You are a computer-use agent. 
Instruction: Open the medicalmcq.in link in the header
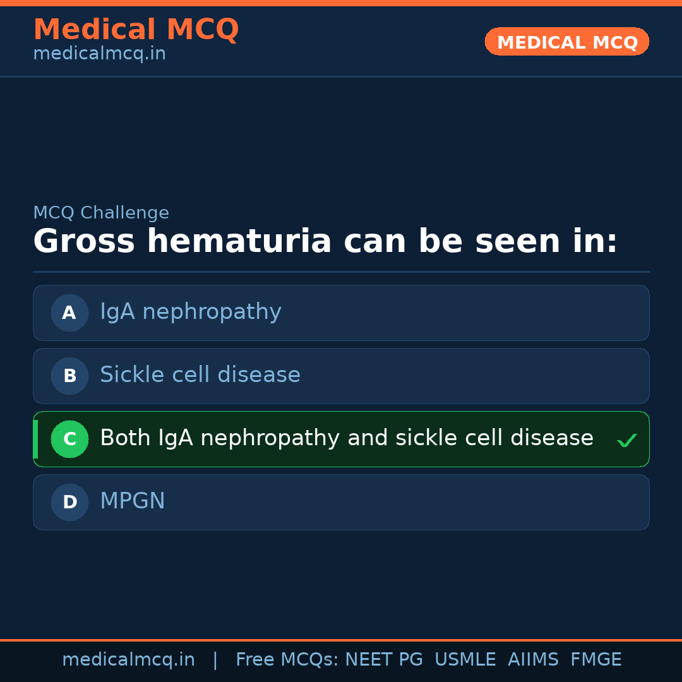click(99, 54)
